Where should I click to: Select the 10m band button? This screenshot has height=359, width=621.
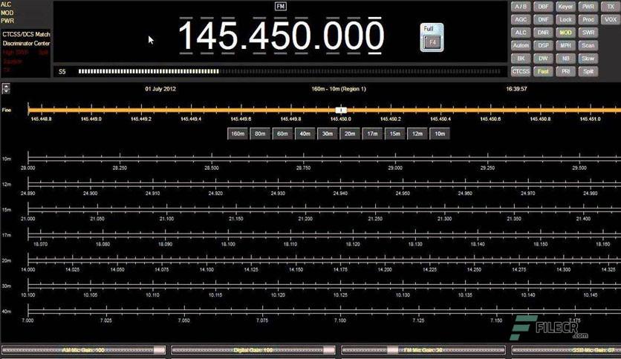tap(440, 134)
